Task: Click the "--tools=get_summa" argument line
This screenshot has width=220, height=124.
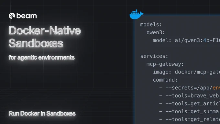Action: click(x=190, y=111)
